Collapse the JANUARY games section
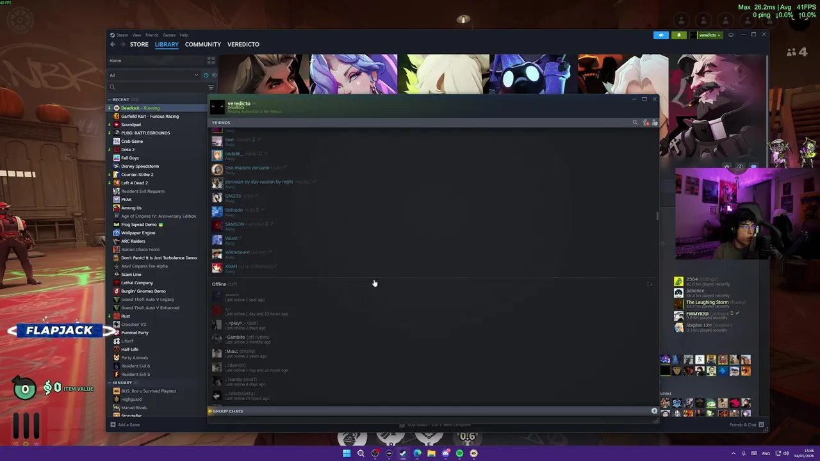Screen dimensions: 820x461 (122, 383)
